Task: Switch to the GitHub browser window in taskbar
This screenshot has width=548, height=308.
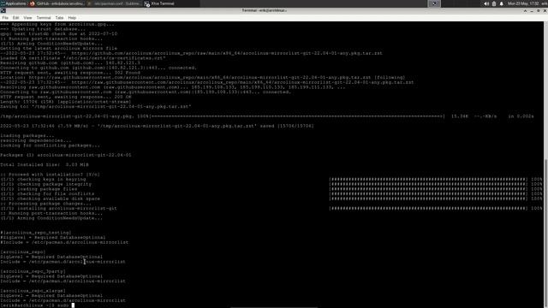Action: [x=57, y=3]
